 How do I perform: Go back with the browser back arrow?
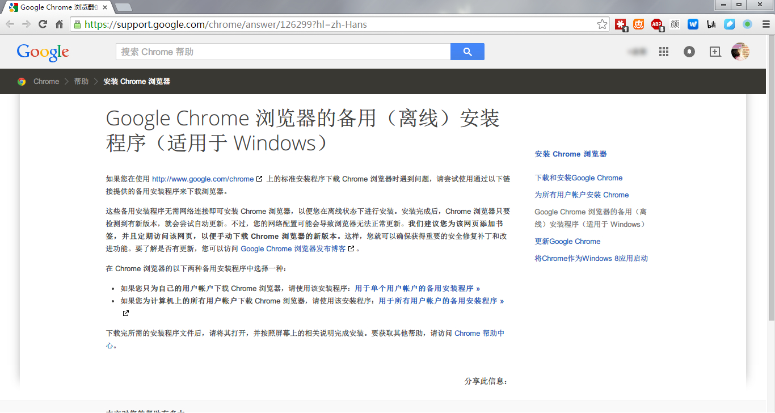(10, 24)
